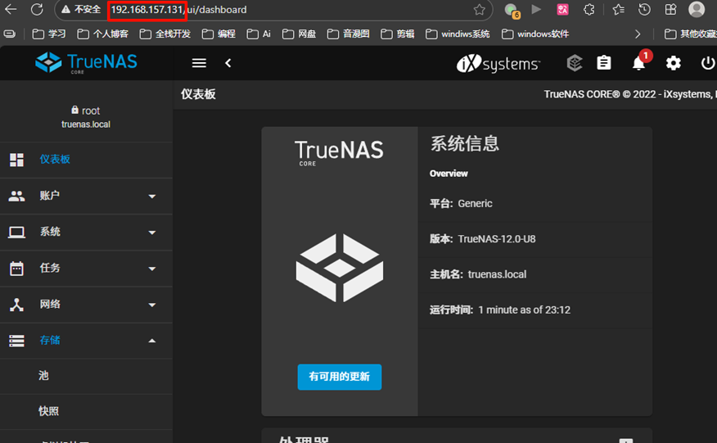Open 池 pools under storage
The height and width of the screenshot is (443, 717).
87,376
